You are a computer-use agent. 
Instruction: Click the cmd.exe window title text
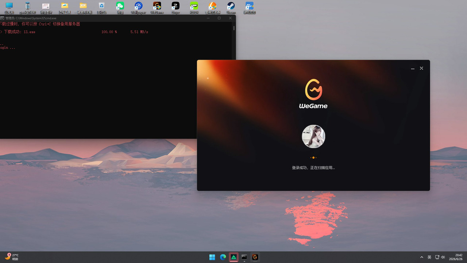pos(31,18)
